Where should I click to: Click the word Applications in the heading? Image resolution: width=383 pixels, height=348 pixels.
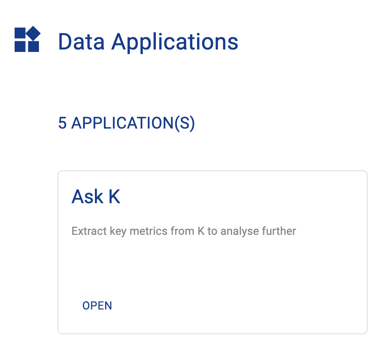click(x=175, y=42)
